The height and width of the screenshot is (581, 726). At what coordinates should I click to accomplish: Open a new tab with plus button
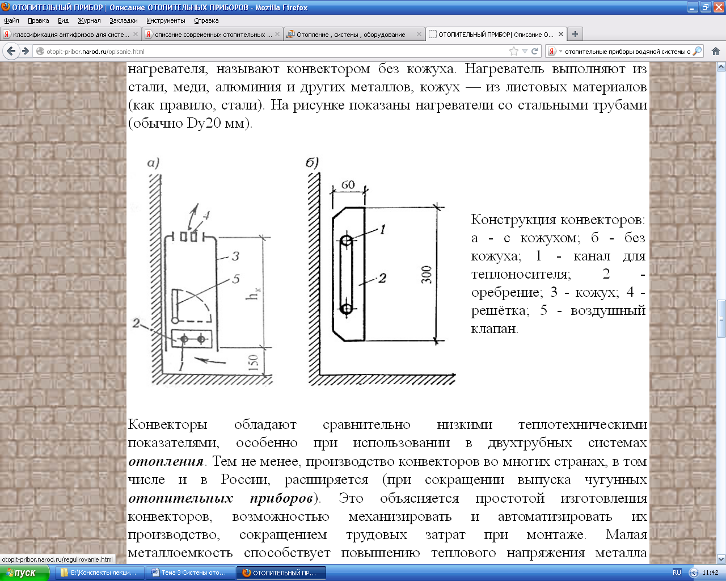(575, 34)
